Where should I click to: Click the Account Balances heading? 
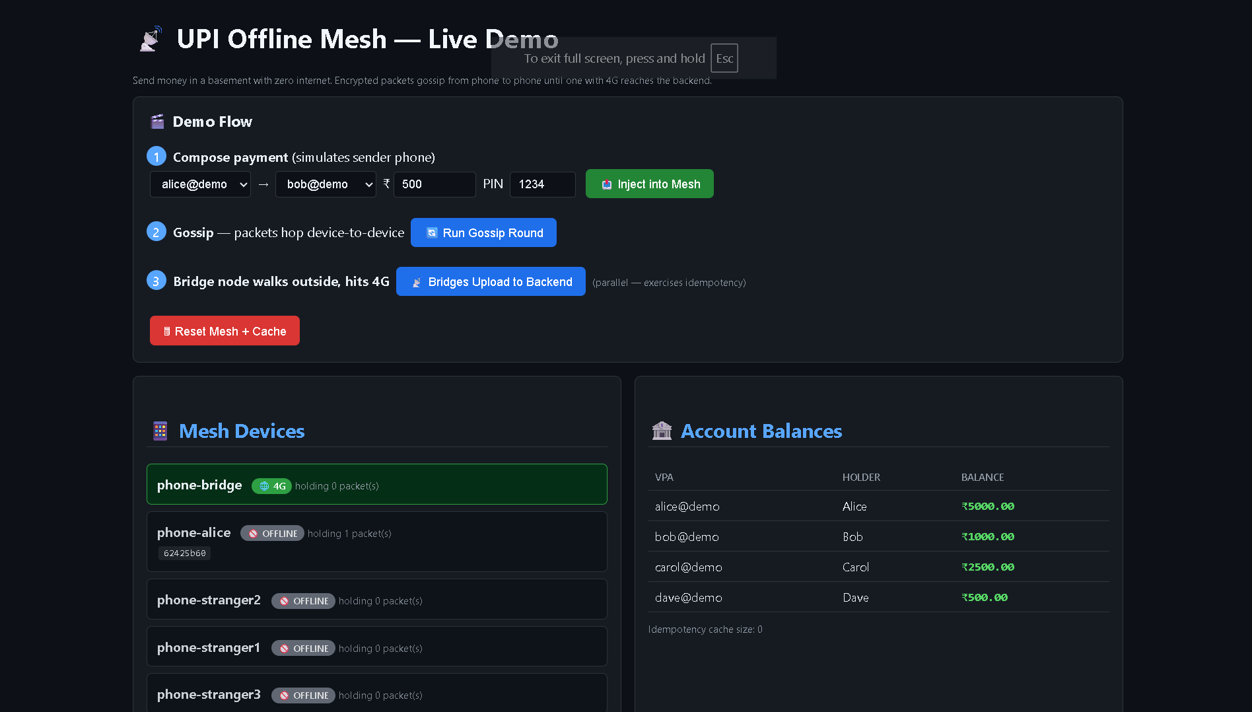tap(761, 431)
